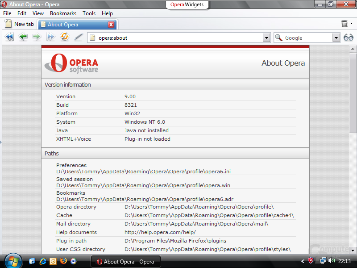Open the Show Desktop quick launch icon

tap(32, 261)
